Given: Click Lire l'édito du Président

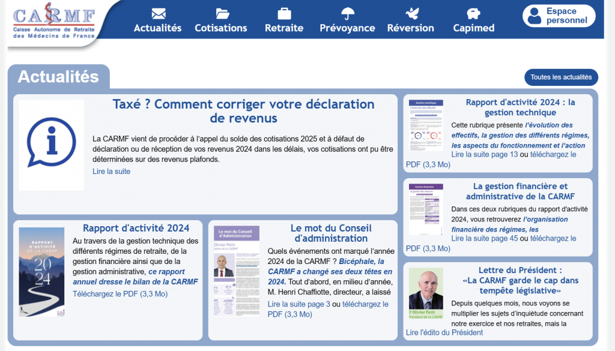Looking at the screenshot, I should click(x=444, y=332).
